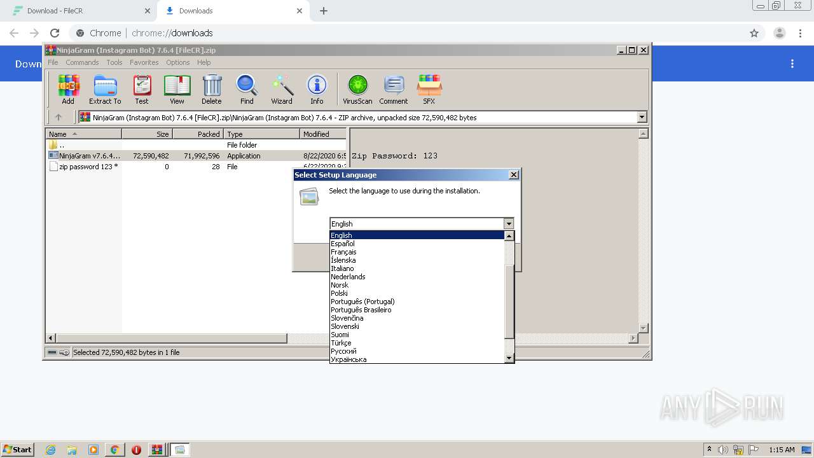Select Norsk in the language list

[417, 285]
